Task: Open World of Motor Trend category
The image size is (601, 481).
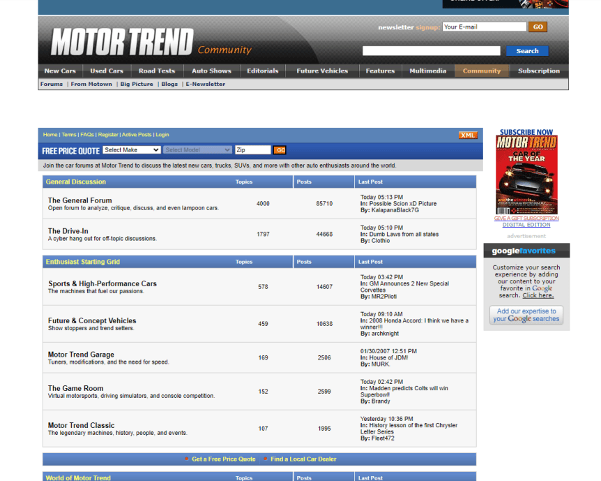Action: pos(78,478)
